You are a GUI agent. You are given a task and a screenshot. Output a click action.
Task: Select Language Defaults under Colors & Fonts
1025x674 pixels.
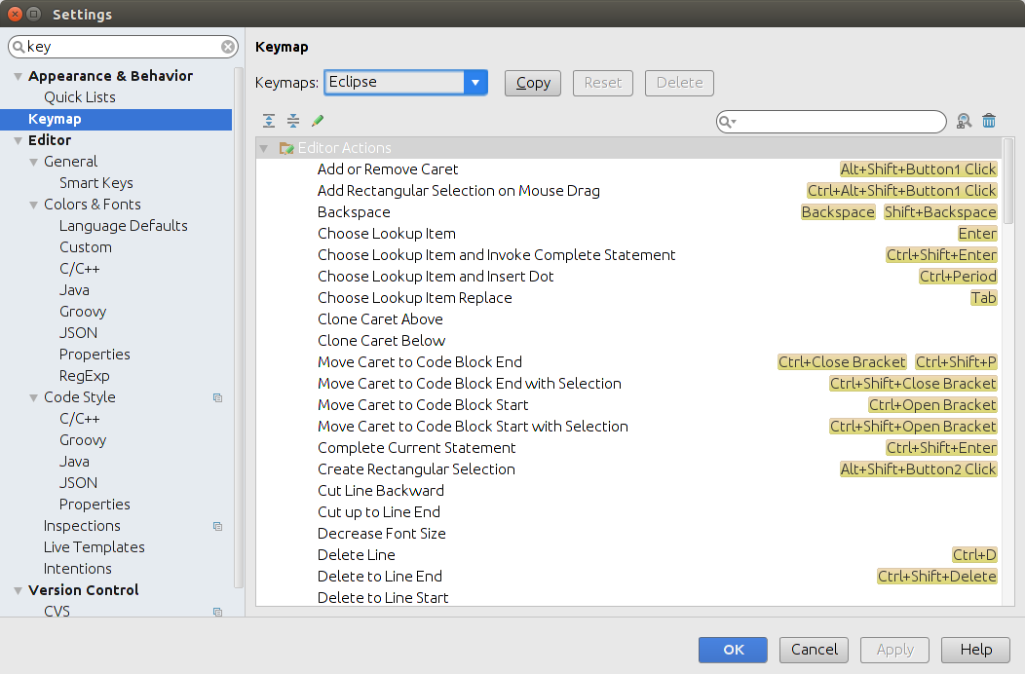[124, 226]
